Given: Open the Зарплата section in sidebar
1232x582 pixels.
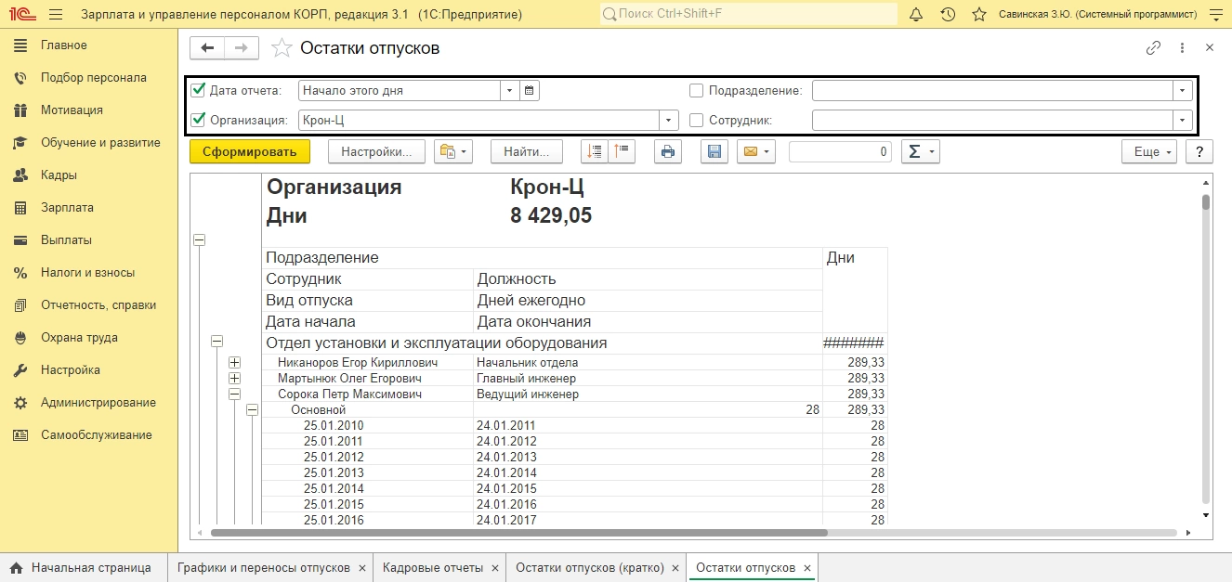Looking at the screenshot, I should click(x=67, y=208).
